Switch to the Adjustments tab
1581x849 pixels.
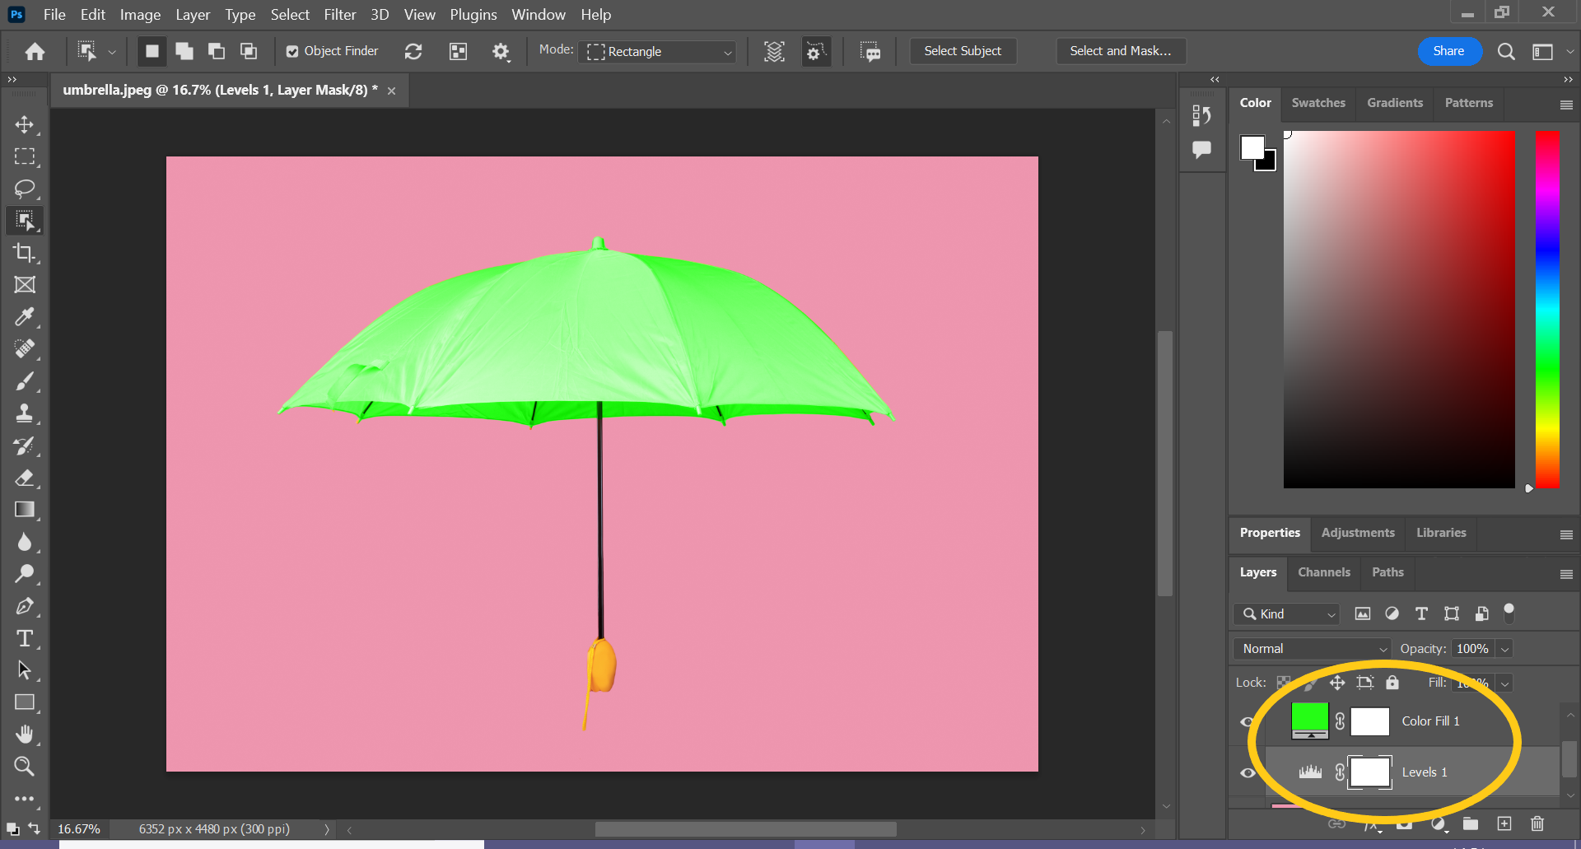pos(1357,533)
